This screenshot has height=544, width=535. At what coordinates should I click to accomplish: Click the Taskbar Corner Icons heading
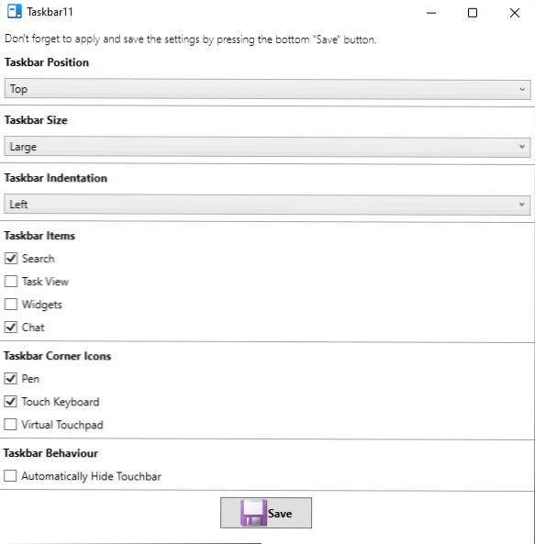click(57, 356)
